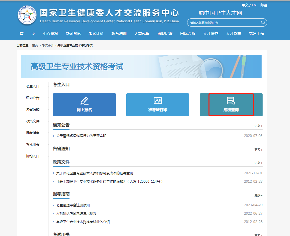
Task: Click the 原中国卫生人才网 subtitle text
Action: [x=220, y=13]
